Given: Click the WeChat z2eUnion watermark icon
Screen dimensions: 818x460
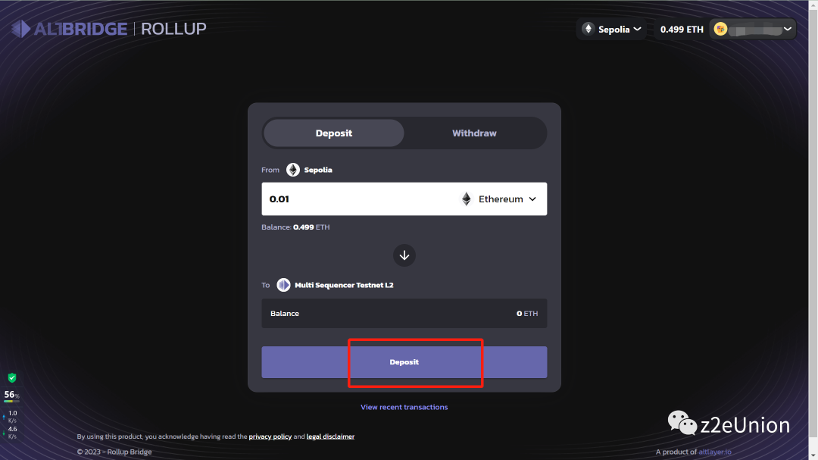Looking at the screenshot, I should 682,424.
